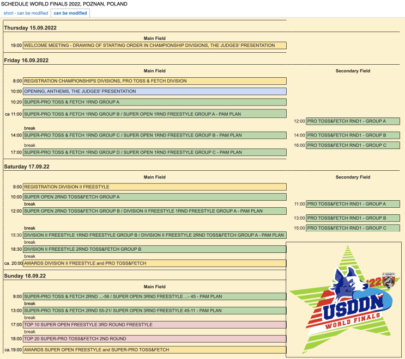The height and width of the screenshot is (359, 405).
Task: Click the '8:00' time label
Action: (17, 81)
